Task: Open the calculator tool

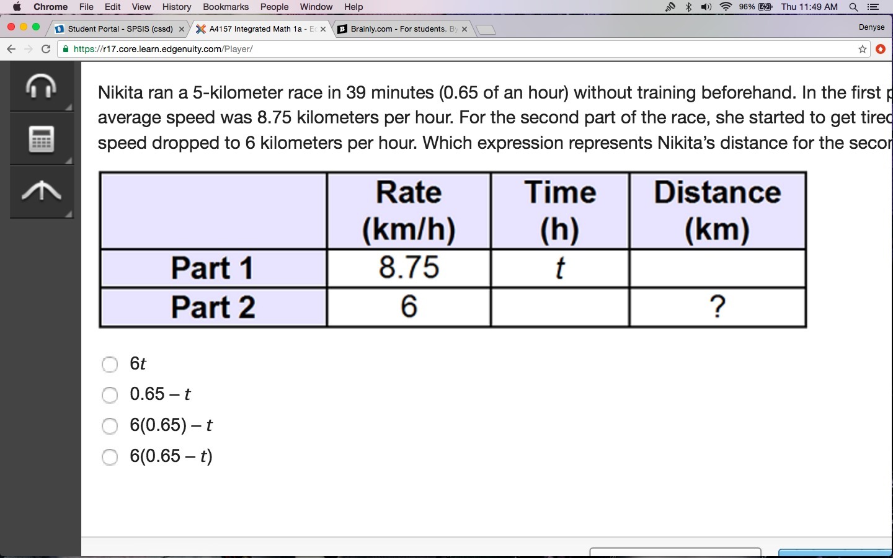Action: pyautogui.click(x=42, y=139)
